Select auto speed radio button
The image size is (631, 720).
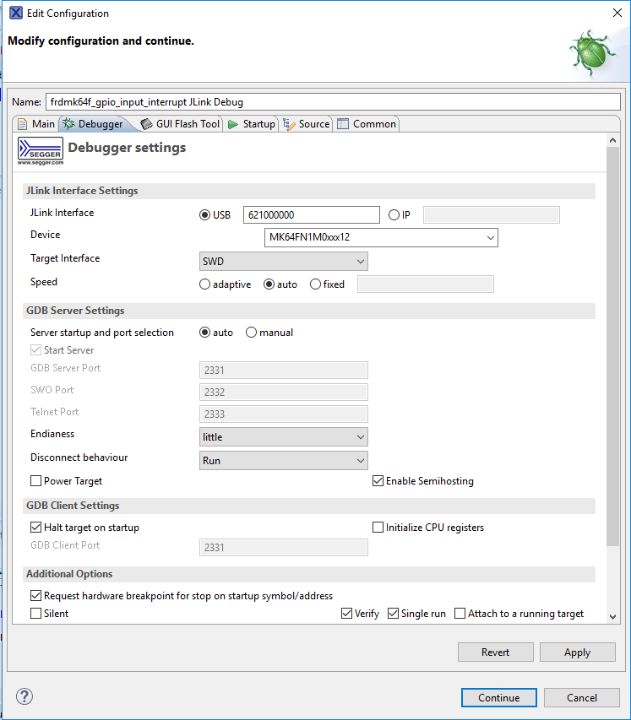coord(269,284)
